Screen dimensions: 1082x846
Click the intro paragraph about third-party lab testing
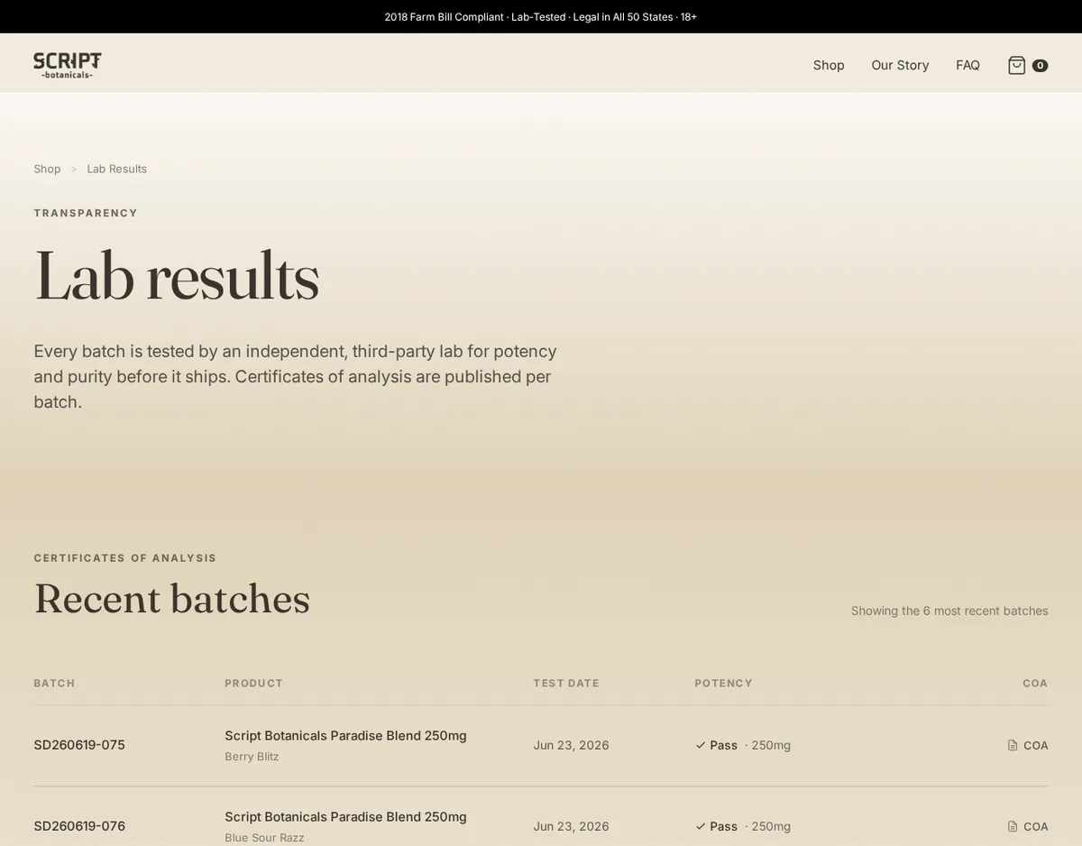click(x=296, y=376)
